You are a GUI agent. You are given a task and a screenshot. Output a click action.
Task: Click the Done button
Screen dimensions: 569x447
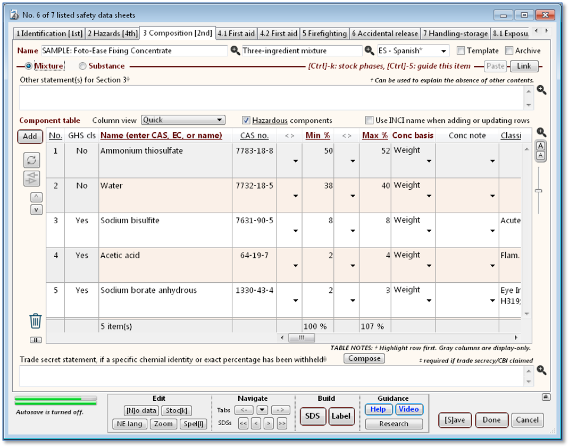(x=491, y=420)
